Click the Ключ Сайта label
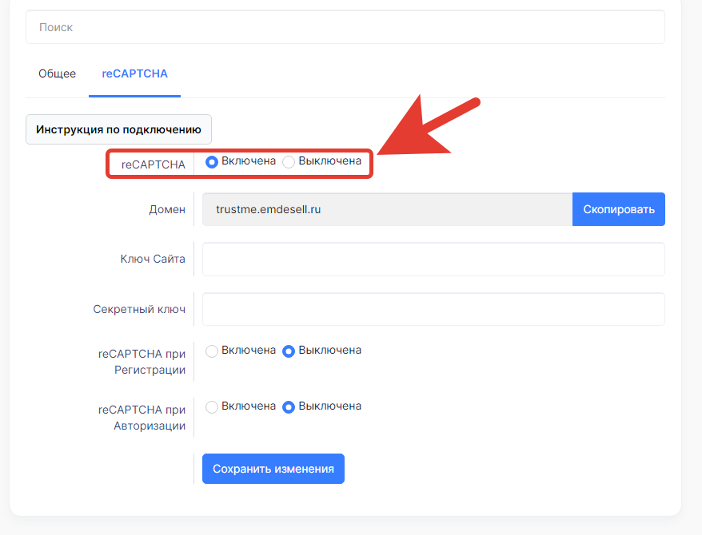Screen dimensions: 702x535 [x=153, y=259]
